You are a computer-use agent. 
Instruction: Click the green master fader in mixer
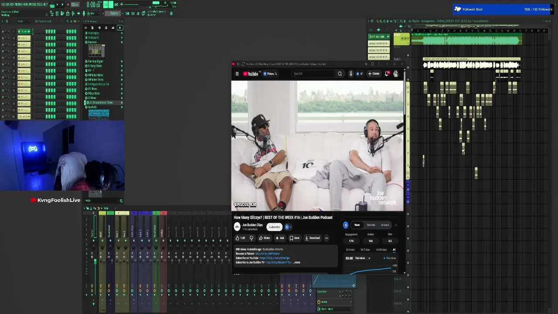(x=95, y=262)
